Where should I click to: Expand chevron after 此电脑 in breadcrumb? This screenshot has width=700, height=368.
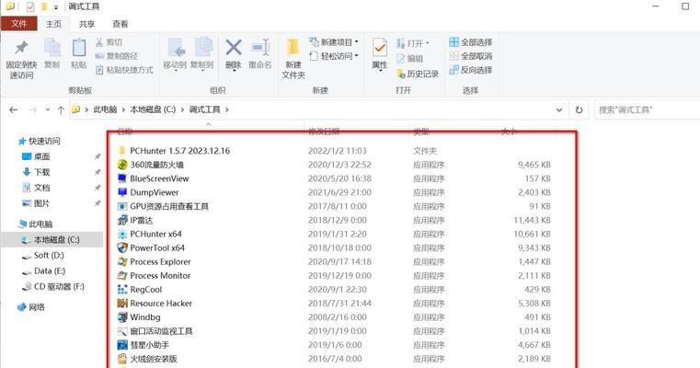coord(123,109)
